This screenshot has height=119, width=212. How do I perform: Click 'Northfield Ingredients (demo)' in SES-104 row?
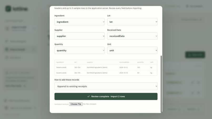pyautogui.click(x=97, y=68)
